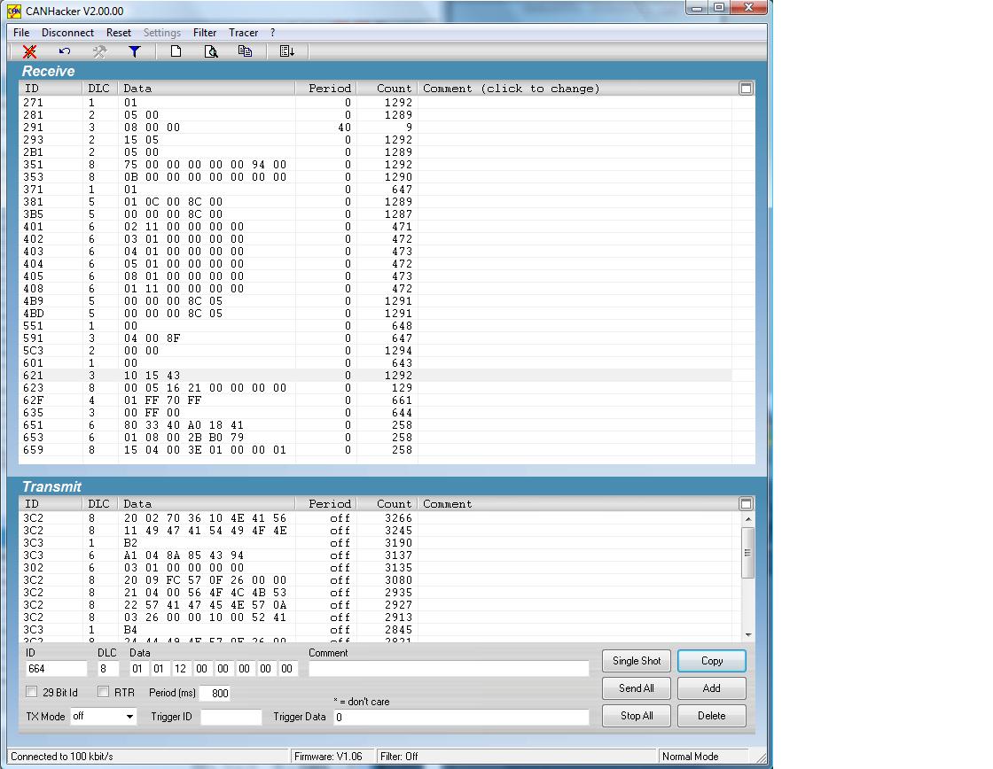
Task: Select the Receive row with ID 291
Action: click(376, 128)
